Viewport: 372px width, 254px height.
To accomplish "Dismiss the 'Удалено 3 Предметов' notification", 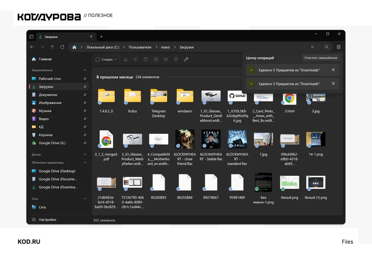I will pyautogui.click(x=333, y=83).
